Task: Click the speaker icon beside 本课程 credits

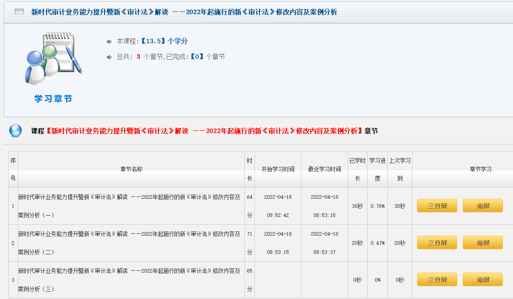Action: [109, 41]
